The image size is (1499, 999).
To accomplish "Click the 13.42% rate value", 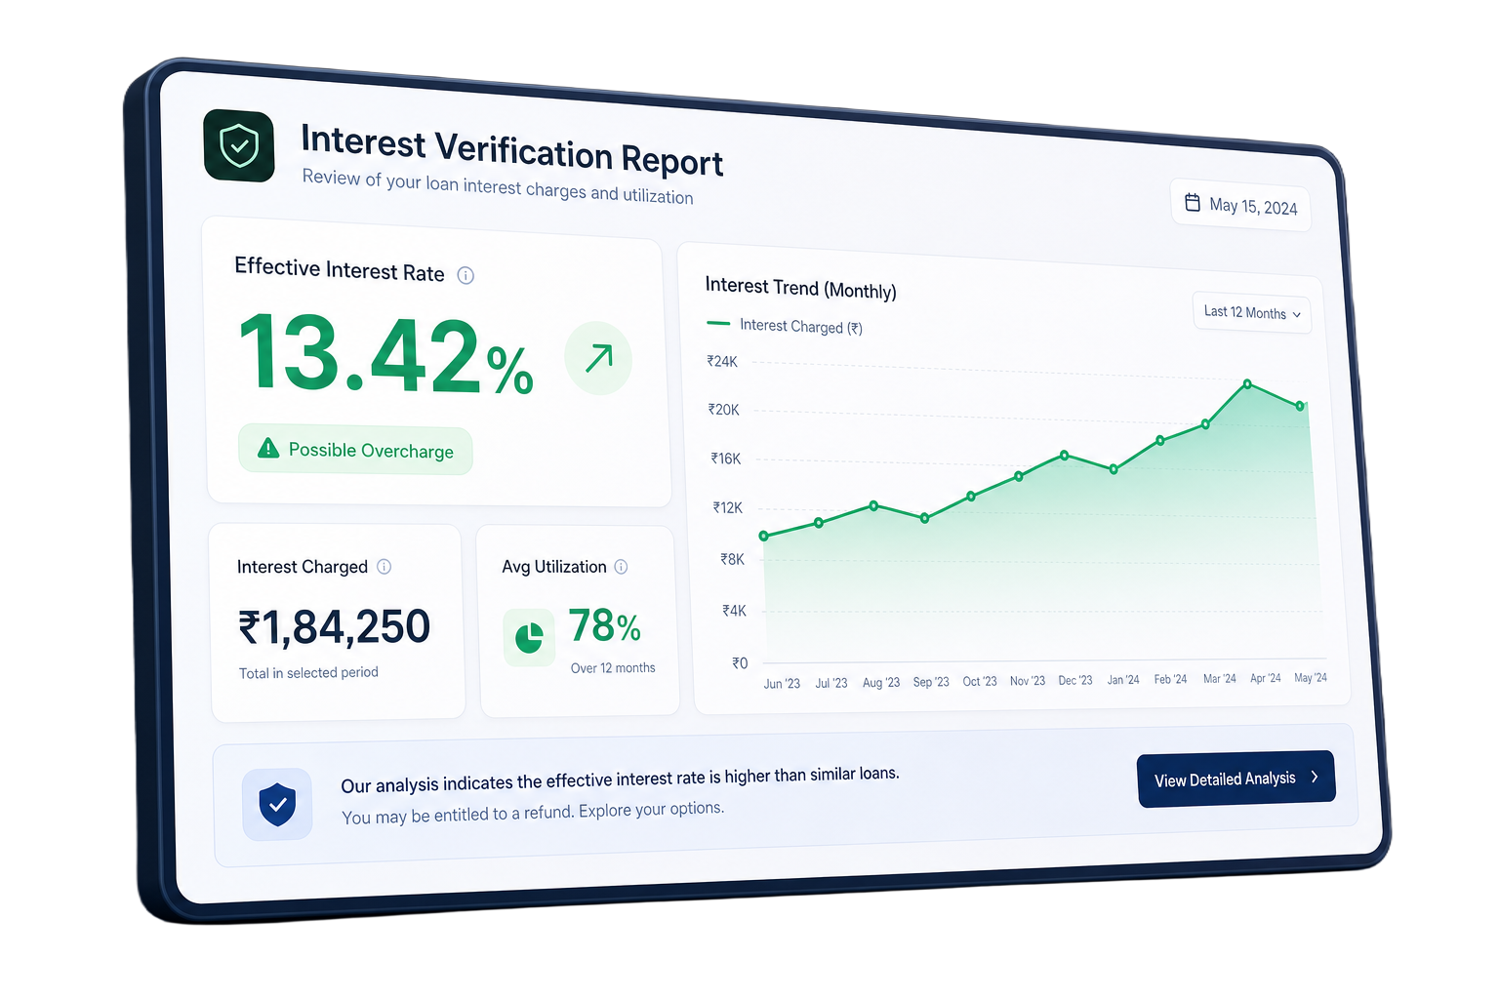I will [386, 356].
